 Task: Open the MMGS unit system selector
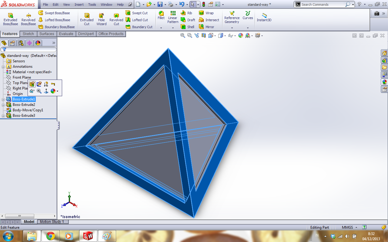pyautogui.click(x=350, y=227)
